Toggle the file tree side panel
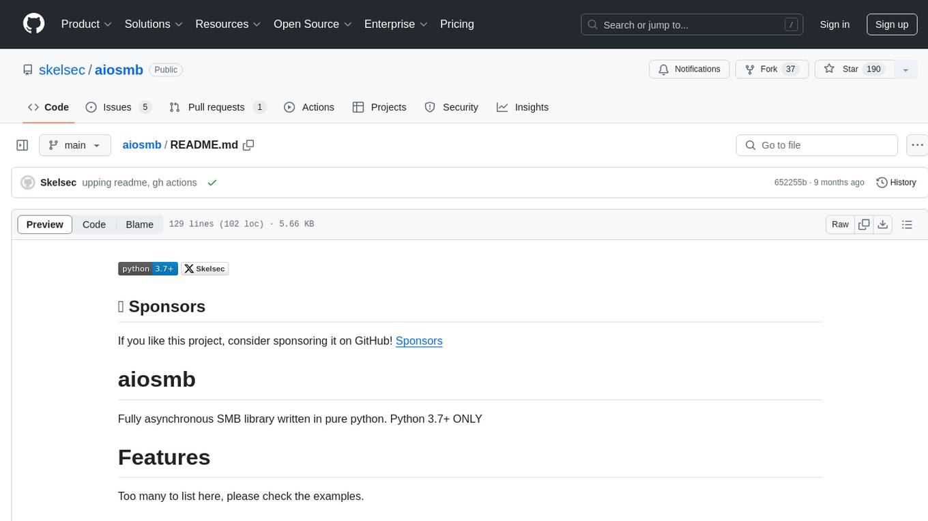Screen dimensions: 928x521 pyautogui.click(x=23, y=145)
